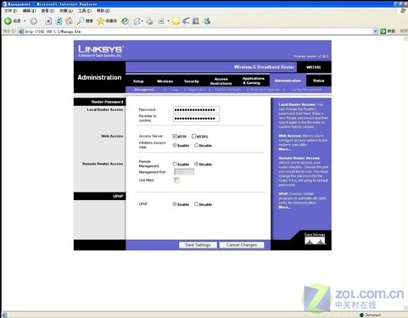Open the Diagnostics sub-tab
The height and width of the screenshot is (318, 408).
[196, 90]
